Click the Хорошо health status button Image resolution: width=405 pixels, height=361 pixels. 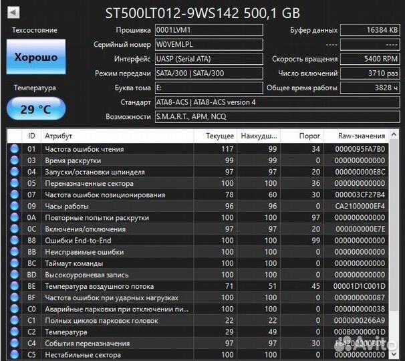click(x=36, y=57)
